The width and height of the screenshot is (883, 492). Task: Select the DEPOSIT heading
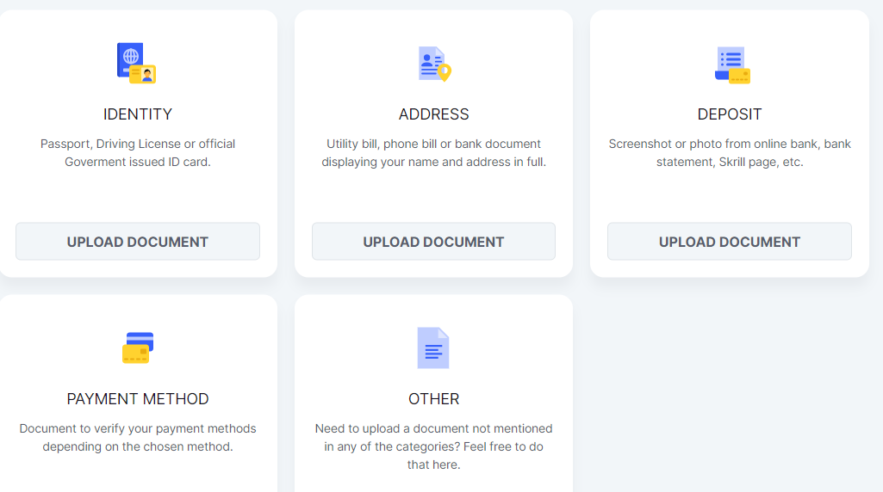[730, 114]
